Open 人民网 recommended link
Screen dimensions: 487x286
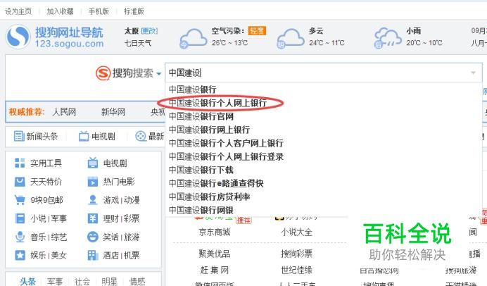64,112
